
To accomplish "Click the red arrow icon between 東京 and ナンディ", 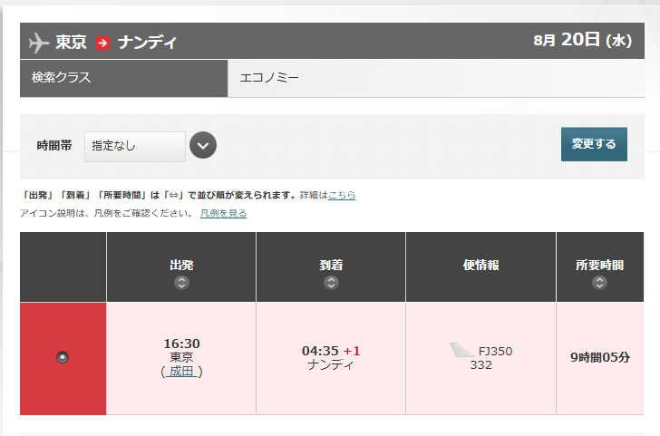I will click(102, 43).
